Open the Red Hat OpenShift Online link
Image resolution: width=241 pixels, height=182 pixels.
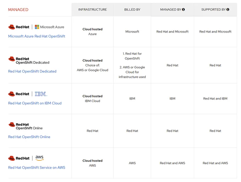(x=29, y=137)
